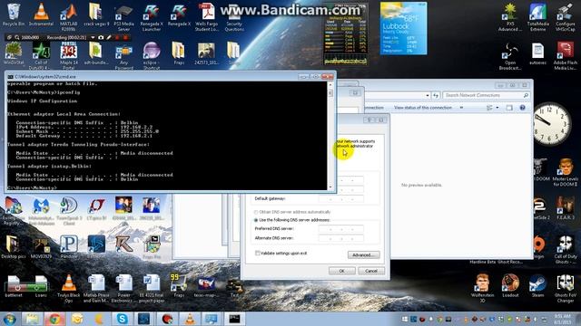Screen dimensions: 581x326
Task: Open Master Levels for DOOM II shortcut
Action: click(566, 172)
